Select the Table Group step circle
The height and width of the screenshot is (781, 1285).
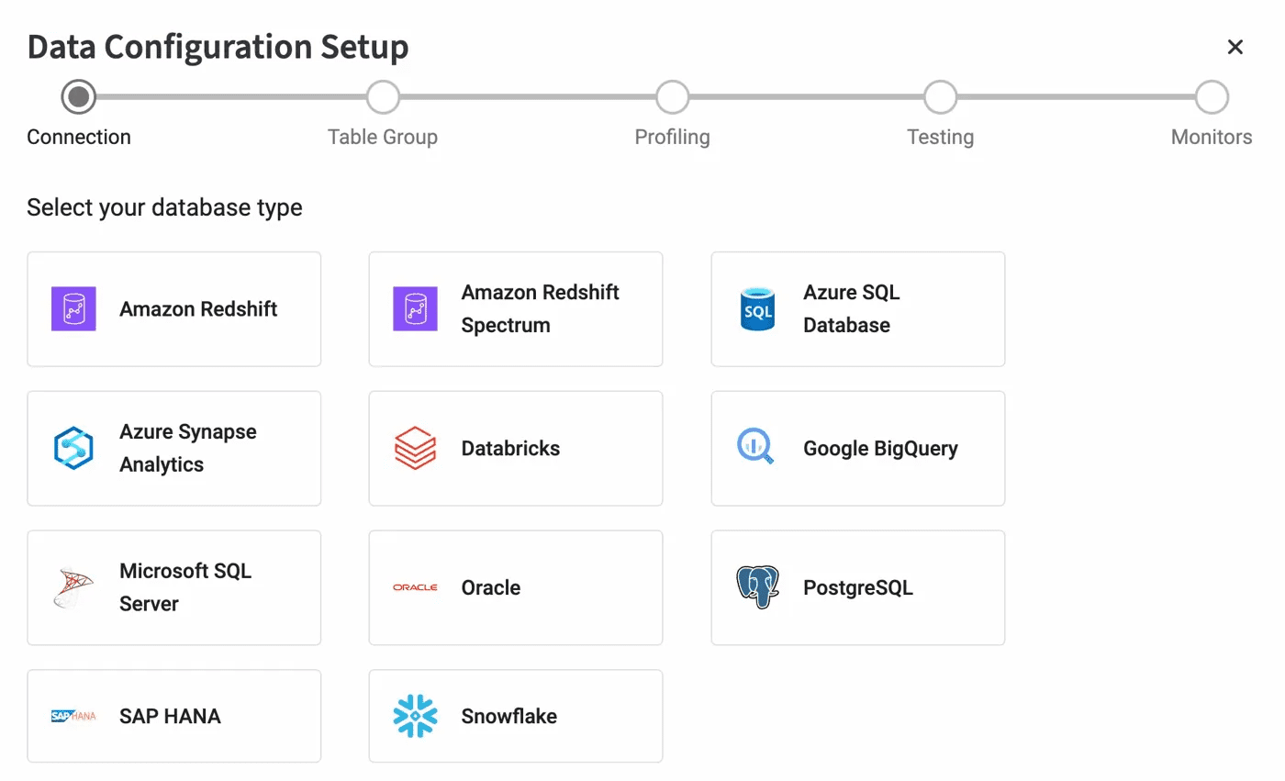tap(383, 96)
